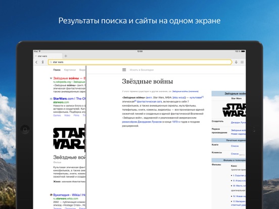Open Wikipedia's sidebar menu icon
Image resolution: width=279 pixels, height=209 pixels.
124,70
